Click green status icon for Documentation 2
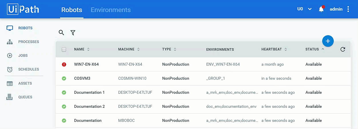The width and height of the screenshot is (358, 129). click(x=64, y=107)
